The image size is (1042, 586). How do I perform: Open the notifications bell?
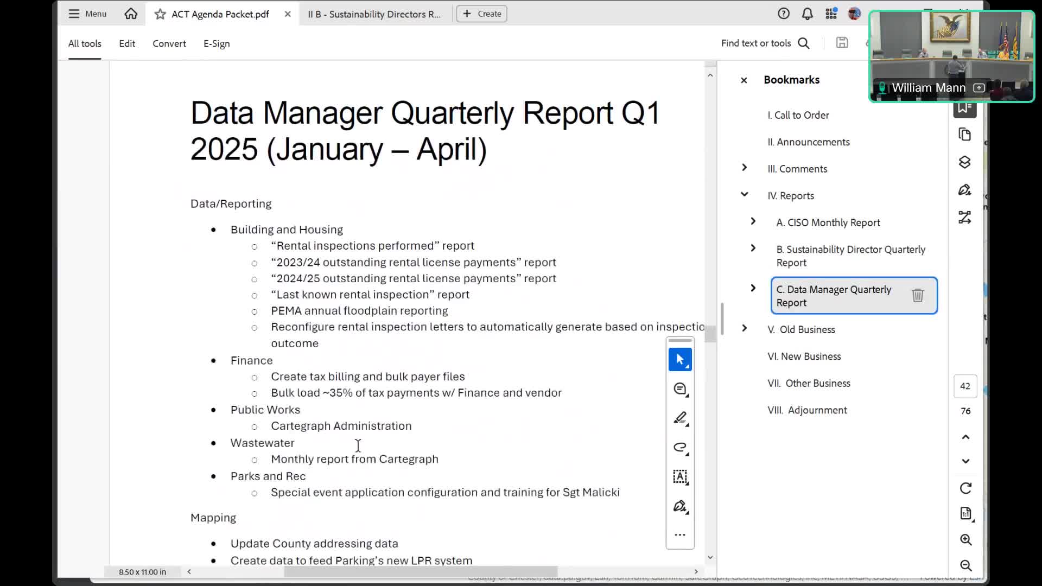[808, 14]
